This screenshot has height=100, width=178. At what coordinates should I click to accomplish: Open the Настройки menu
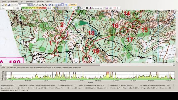pyautogui.click(x=41, y=2)
